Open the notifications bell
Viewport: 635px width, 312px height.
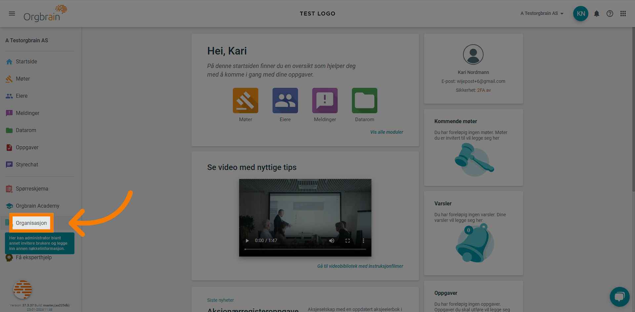[597, 14]
